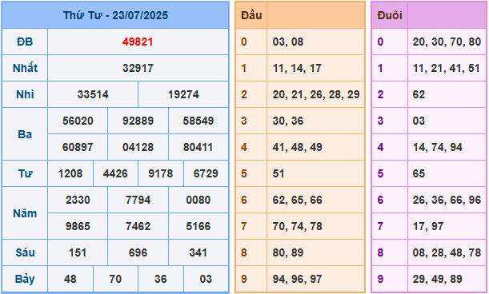The height and width of the screenshot is (294, 489).
Task: Select the Sáu prize label
Action: [x=25, y=252]
